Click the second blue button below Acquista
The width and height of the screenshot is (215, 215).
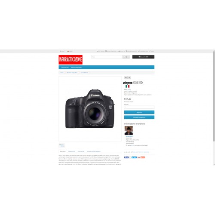pos(139,117)
